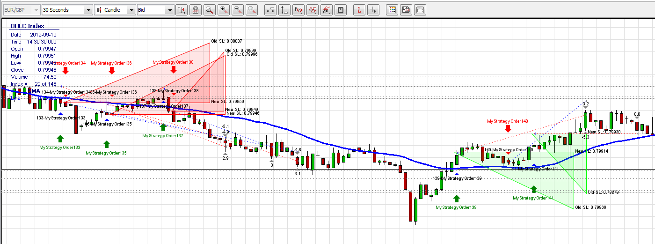The width and height of the screenshot is (655, 244).
Task: Click the New SL: 0.79930 label
Action: tap(604, 132)
